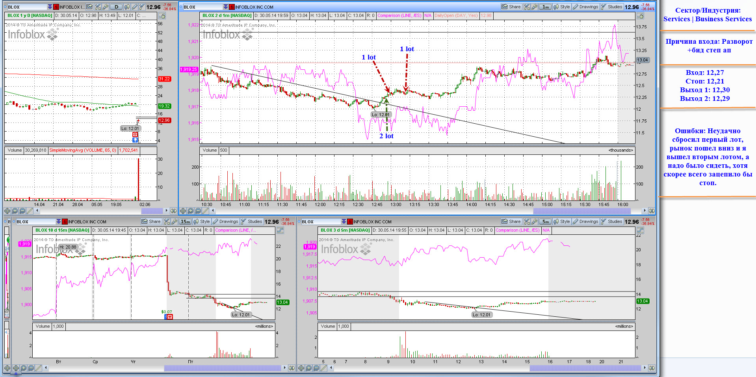Click 5m chart horizontal scrollbar thumb
The image size is (756, 377).
tap(585, 368)
